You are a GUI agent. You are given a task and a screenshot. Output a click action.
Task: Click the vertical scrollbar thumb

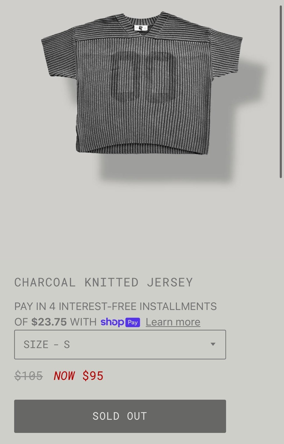click(x=280, y=92)
